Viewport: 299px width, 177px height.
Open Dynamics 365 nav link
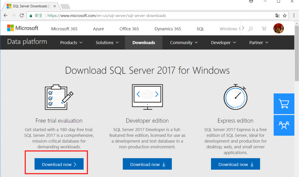[x=168, y=29]
